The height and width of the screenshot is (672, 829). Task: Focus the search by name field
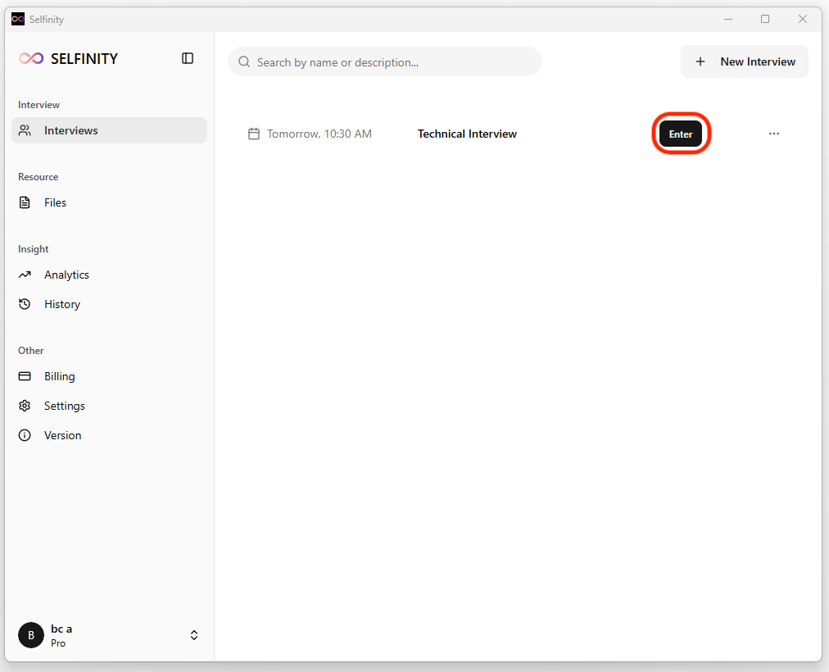[385, 61]
